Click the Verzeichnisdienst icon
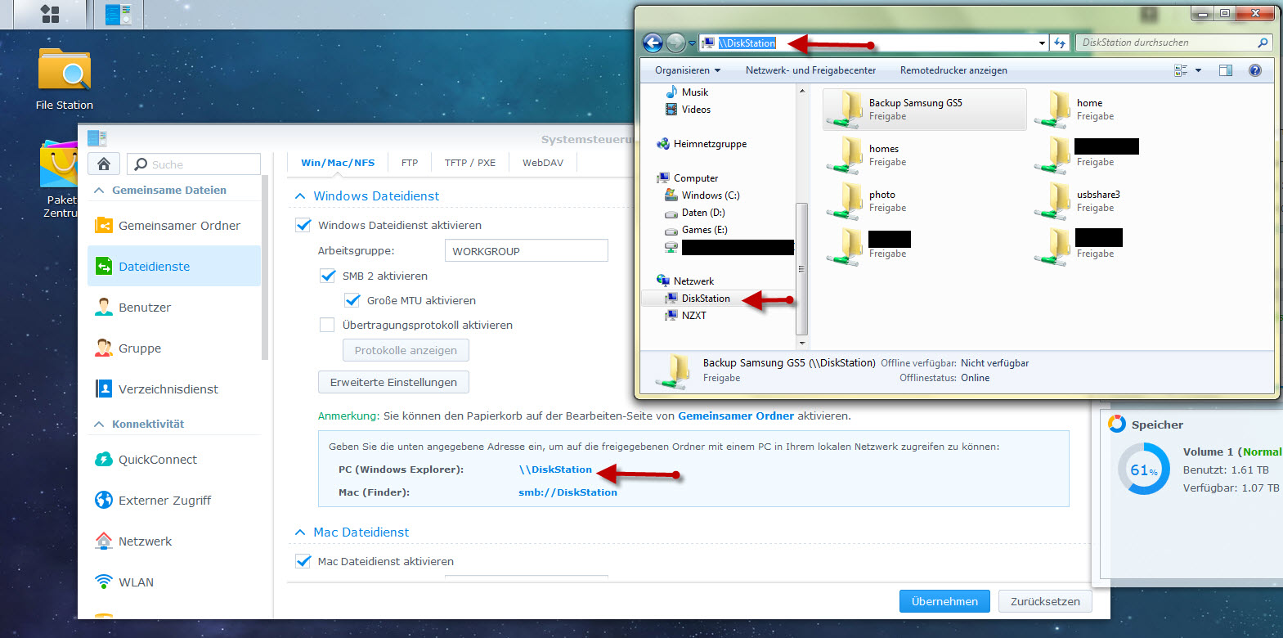Screen dimensions: 1283x638 tap(104, 389)
